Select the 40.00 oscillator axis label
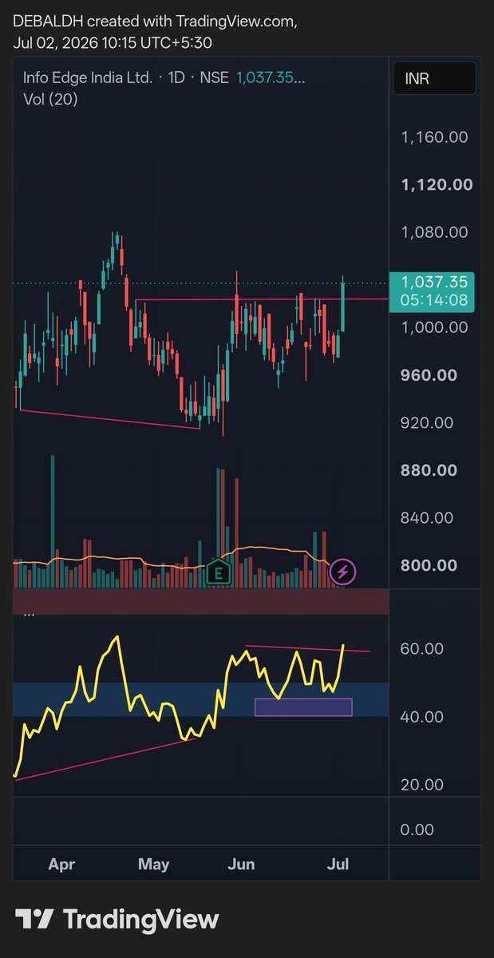494x958 pixels. (422, 717)
